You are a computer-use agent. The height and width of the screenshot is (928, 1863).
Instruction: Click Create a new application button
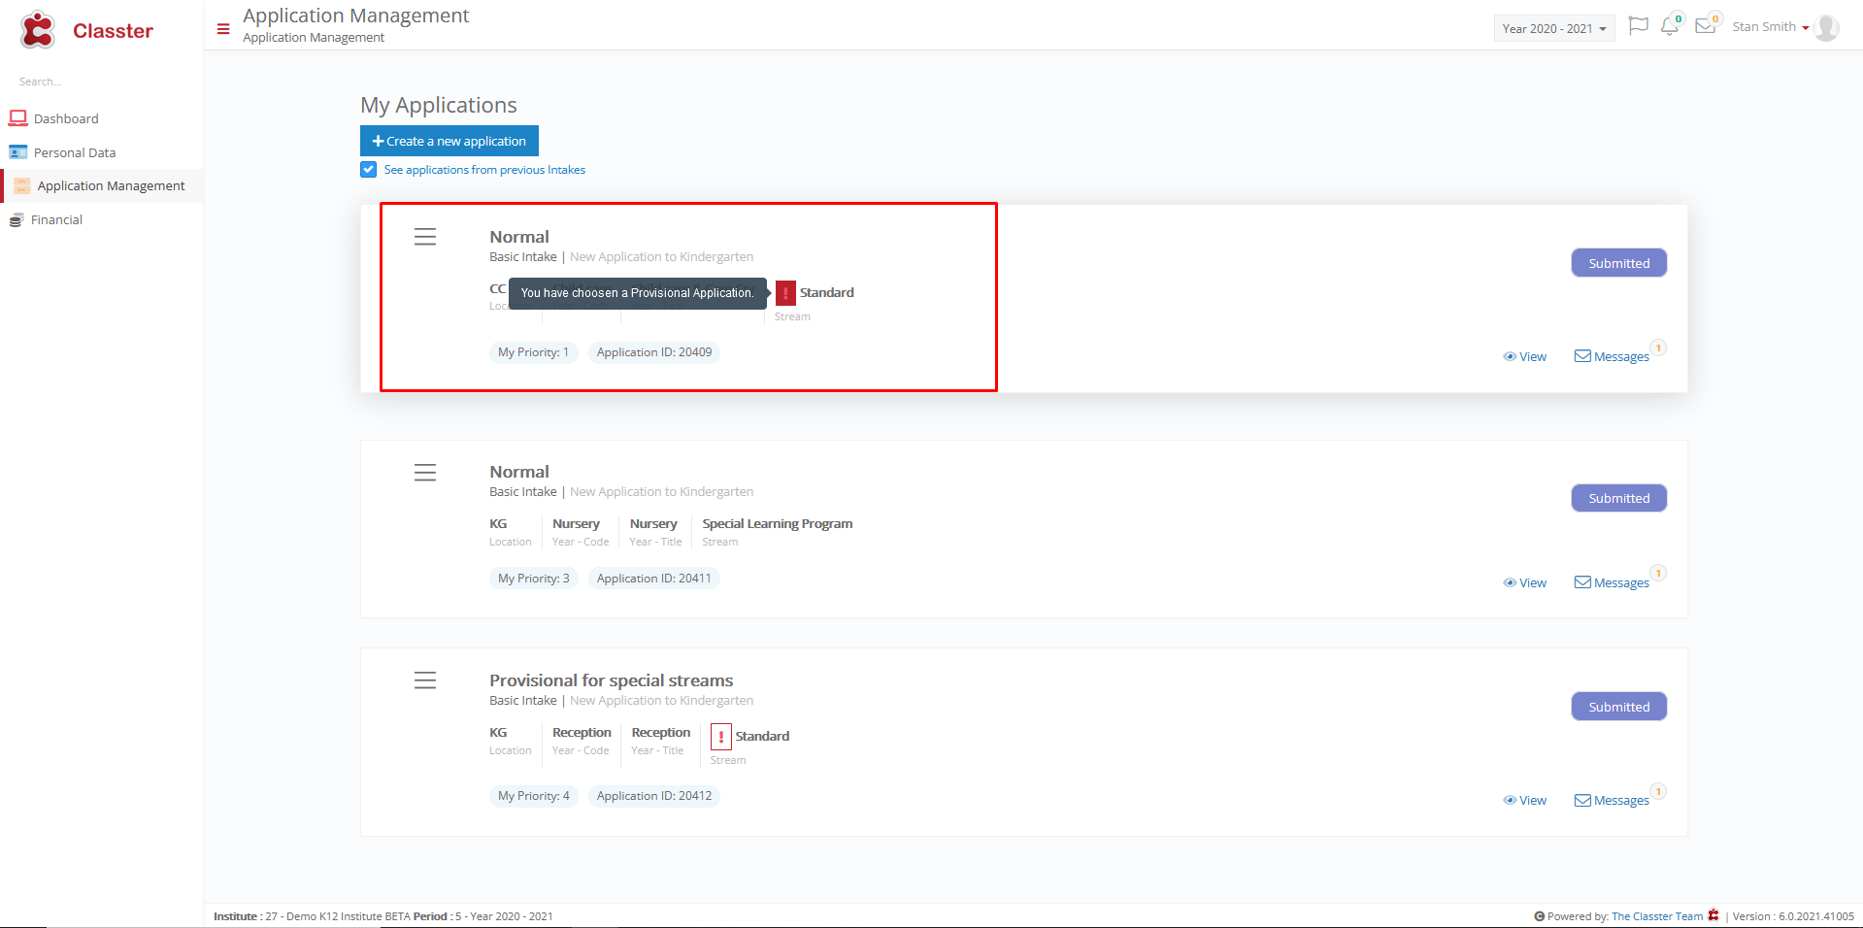[449, 141]
